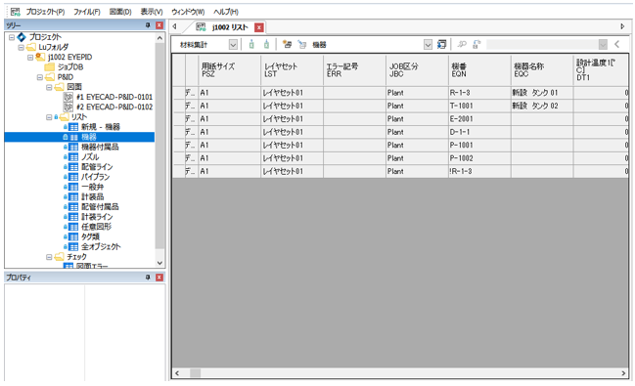Pin the ツリー panel with pushpin icon
The height and width of the screenshot is (386, 635).
[148, 25]
